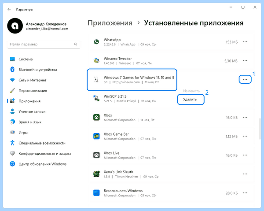Click the Xbox Game Bar app name
The height and width of the screenshot is (211, 264).
tap(116, 134)
